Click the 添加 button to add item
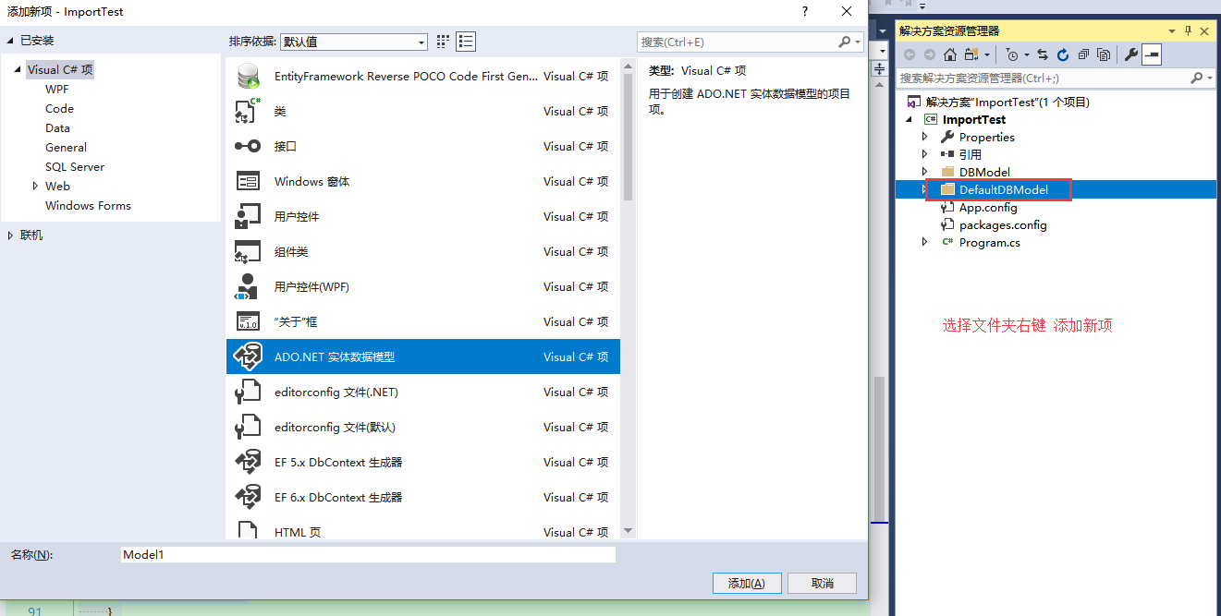 pos(746,583)
